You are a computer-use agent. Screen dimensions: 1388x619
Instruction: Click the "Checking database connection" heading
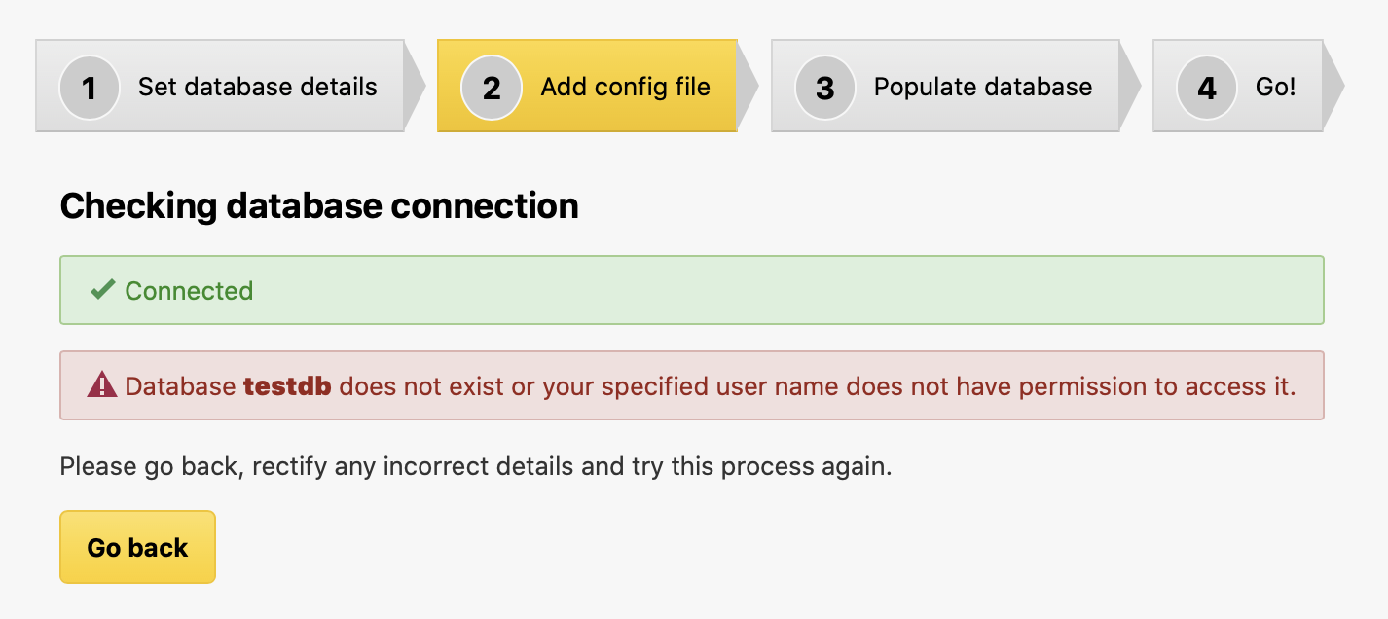pos(319,206)
